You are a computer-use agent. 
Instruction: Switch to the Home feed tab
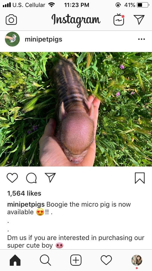point(15,260)
